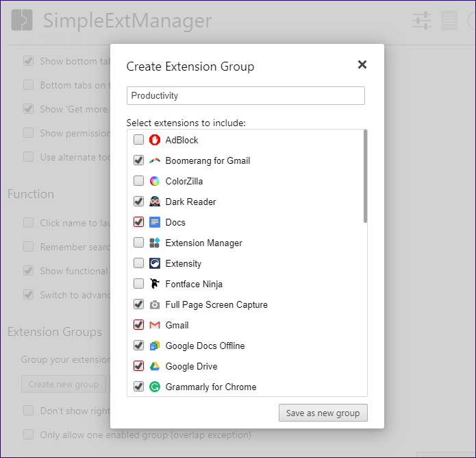Uncheck the Docs checkbox
Screen dimensions: 476x458
click(x=139, y=222)
